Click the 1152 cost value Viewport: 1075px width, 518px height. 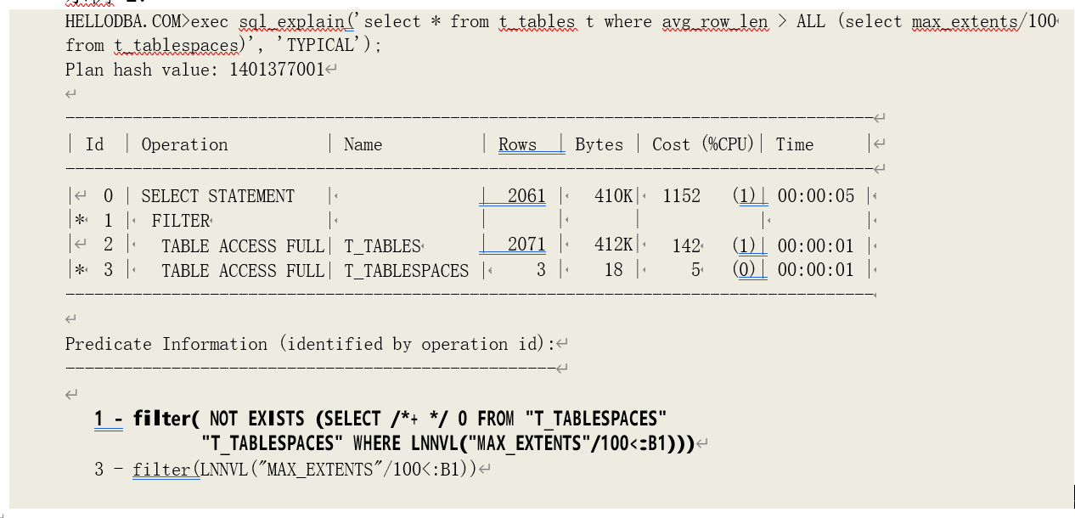(x=682, y=196)
